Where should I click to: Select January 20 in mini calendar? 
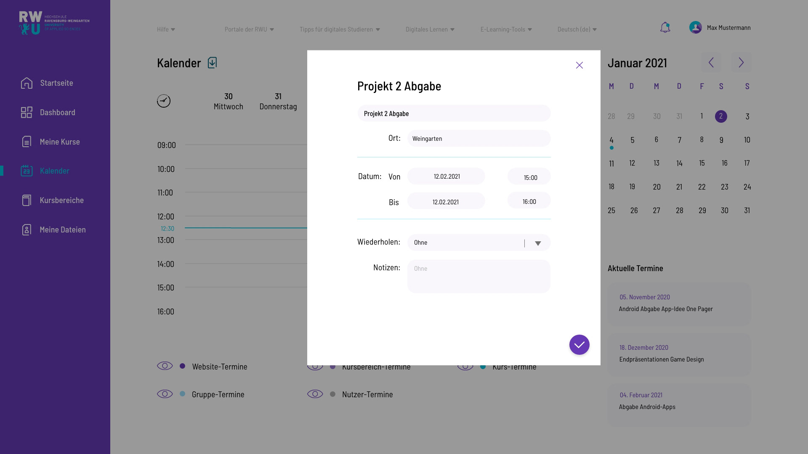point(657,187)
